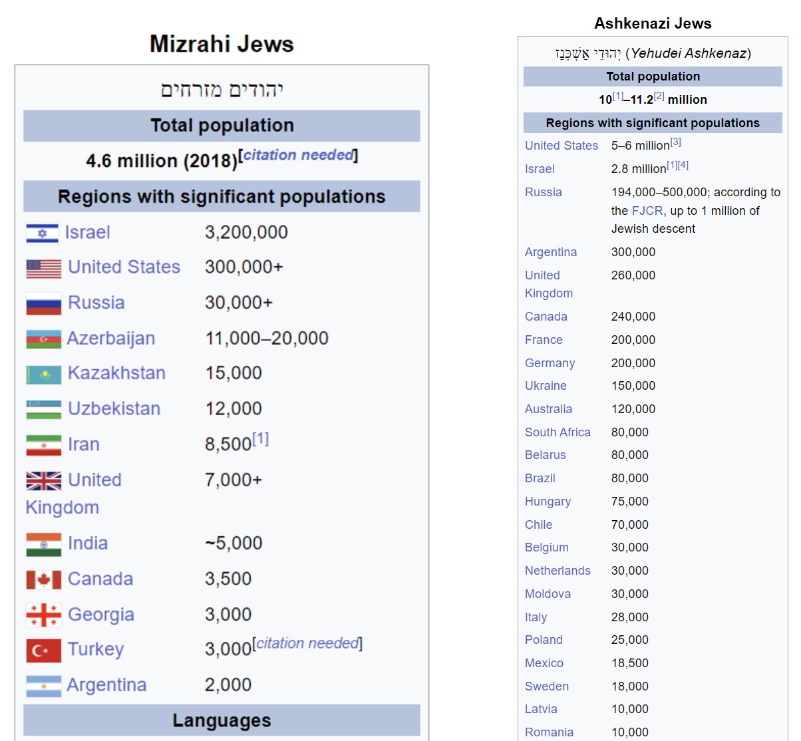Open United Kingdom link in Ashkenazi table
The width and height of the screenshot is (801, 741).
549,284
